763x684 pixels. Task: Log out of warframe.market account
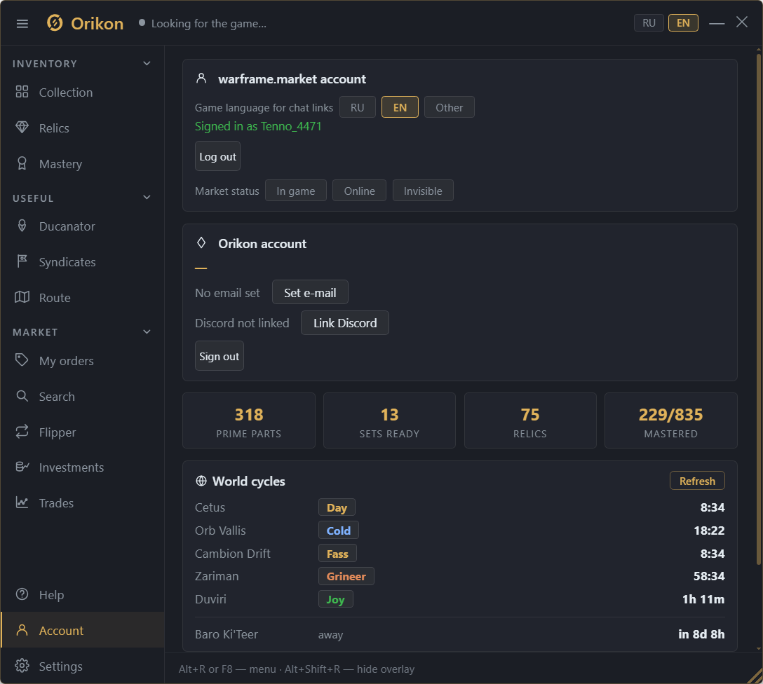[x=217, y=156]
